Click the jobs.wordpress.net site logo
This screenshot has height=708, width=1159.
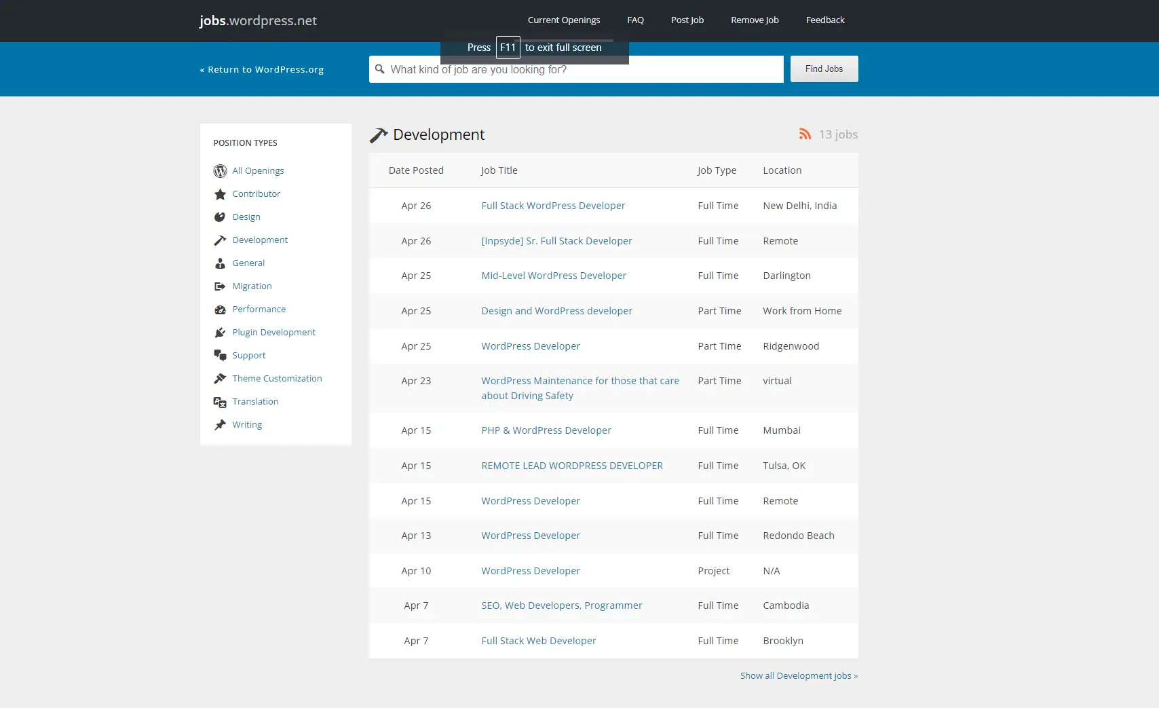pos(258,21)
